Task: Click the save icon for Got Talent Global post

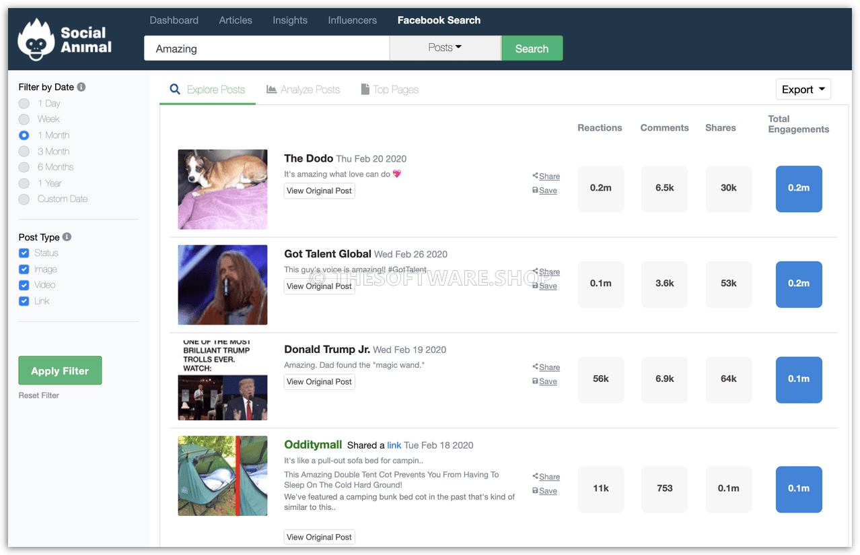Action: coord(535,286)
